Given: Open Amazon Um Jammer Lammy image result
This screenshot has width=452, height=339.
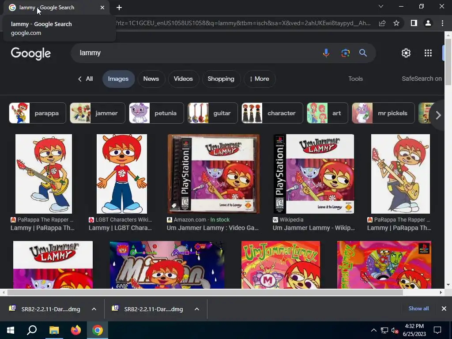Looking at the screenshot, I should click(x=214, y=174).
